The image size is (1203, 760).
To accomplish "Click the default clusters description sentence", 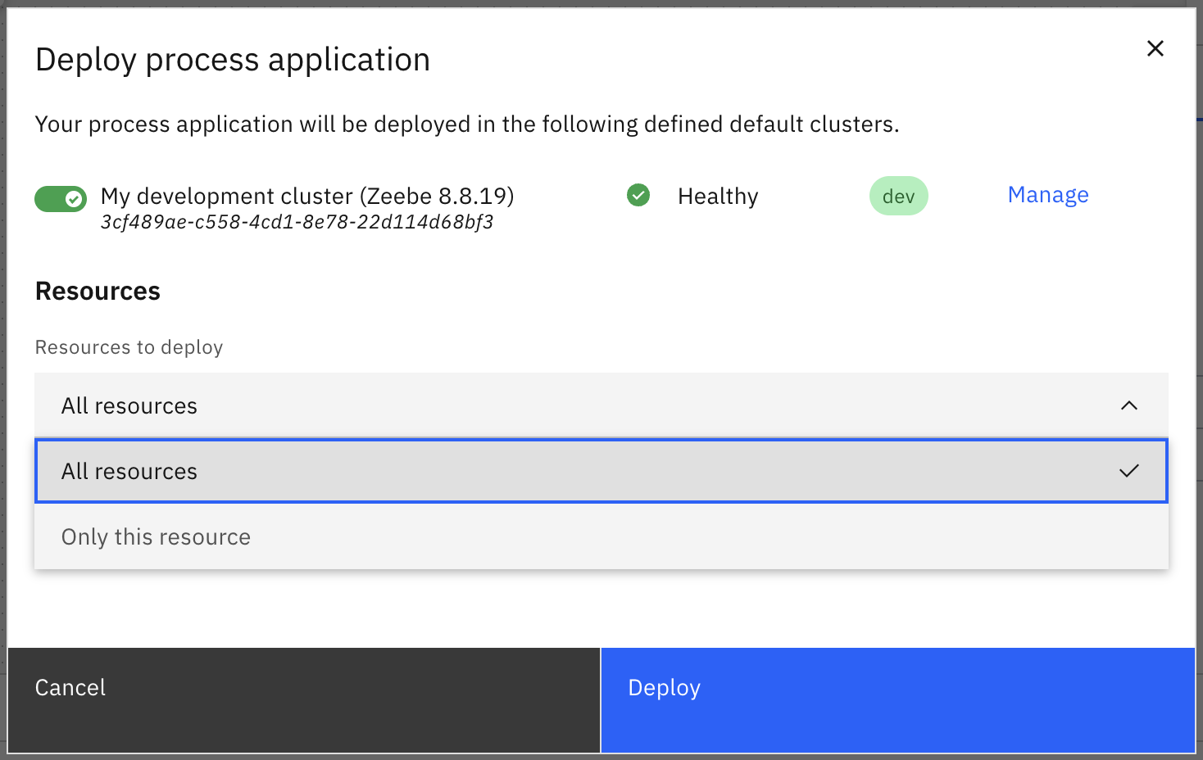I will tap(467, 124).
